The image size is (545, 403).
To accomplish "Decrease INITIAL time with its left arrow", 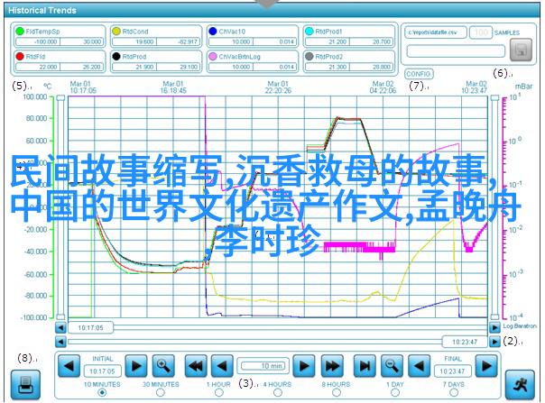I will 69,366.
